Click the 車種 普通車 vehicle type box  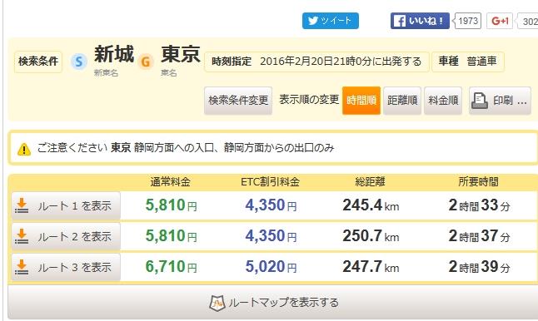tap(468, 62)
